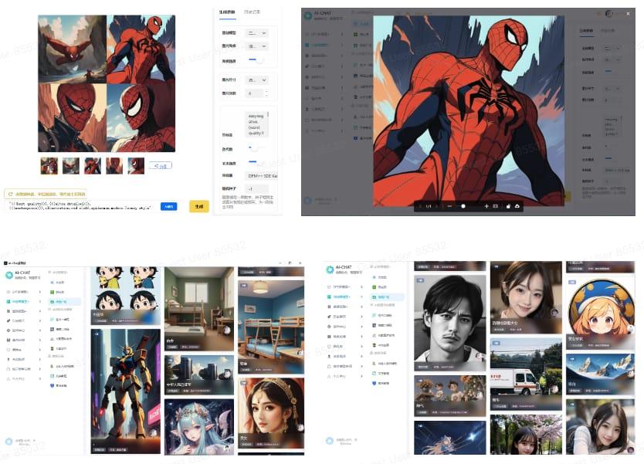Click the image count stepper up arrow

(x=267, y=92)
